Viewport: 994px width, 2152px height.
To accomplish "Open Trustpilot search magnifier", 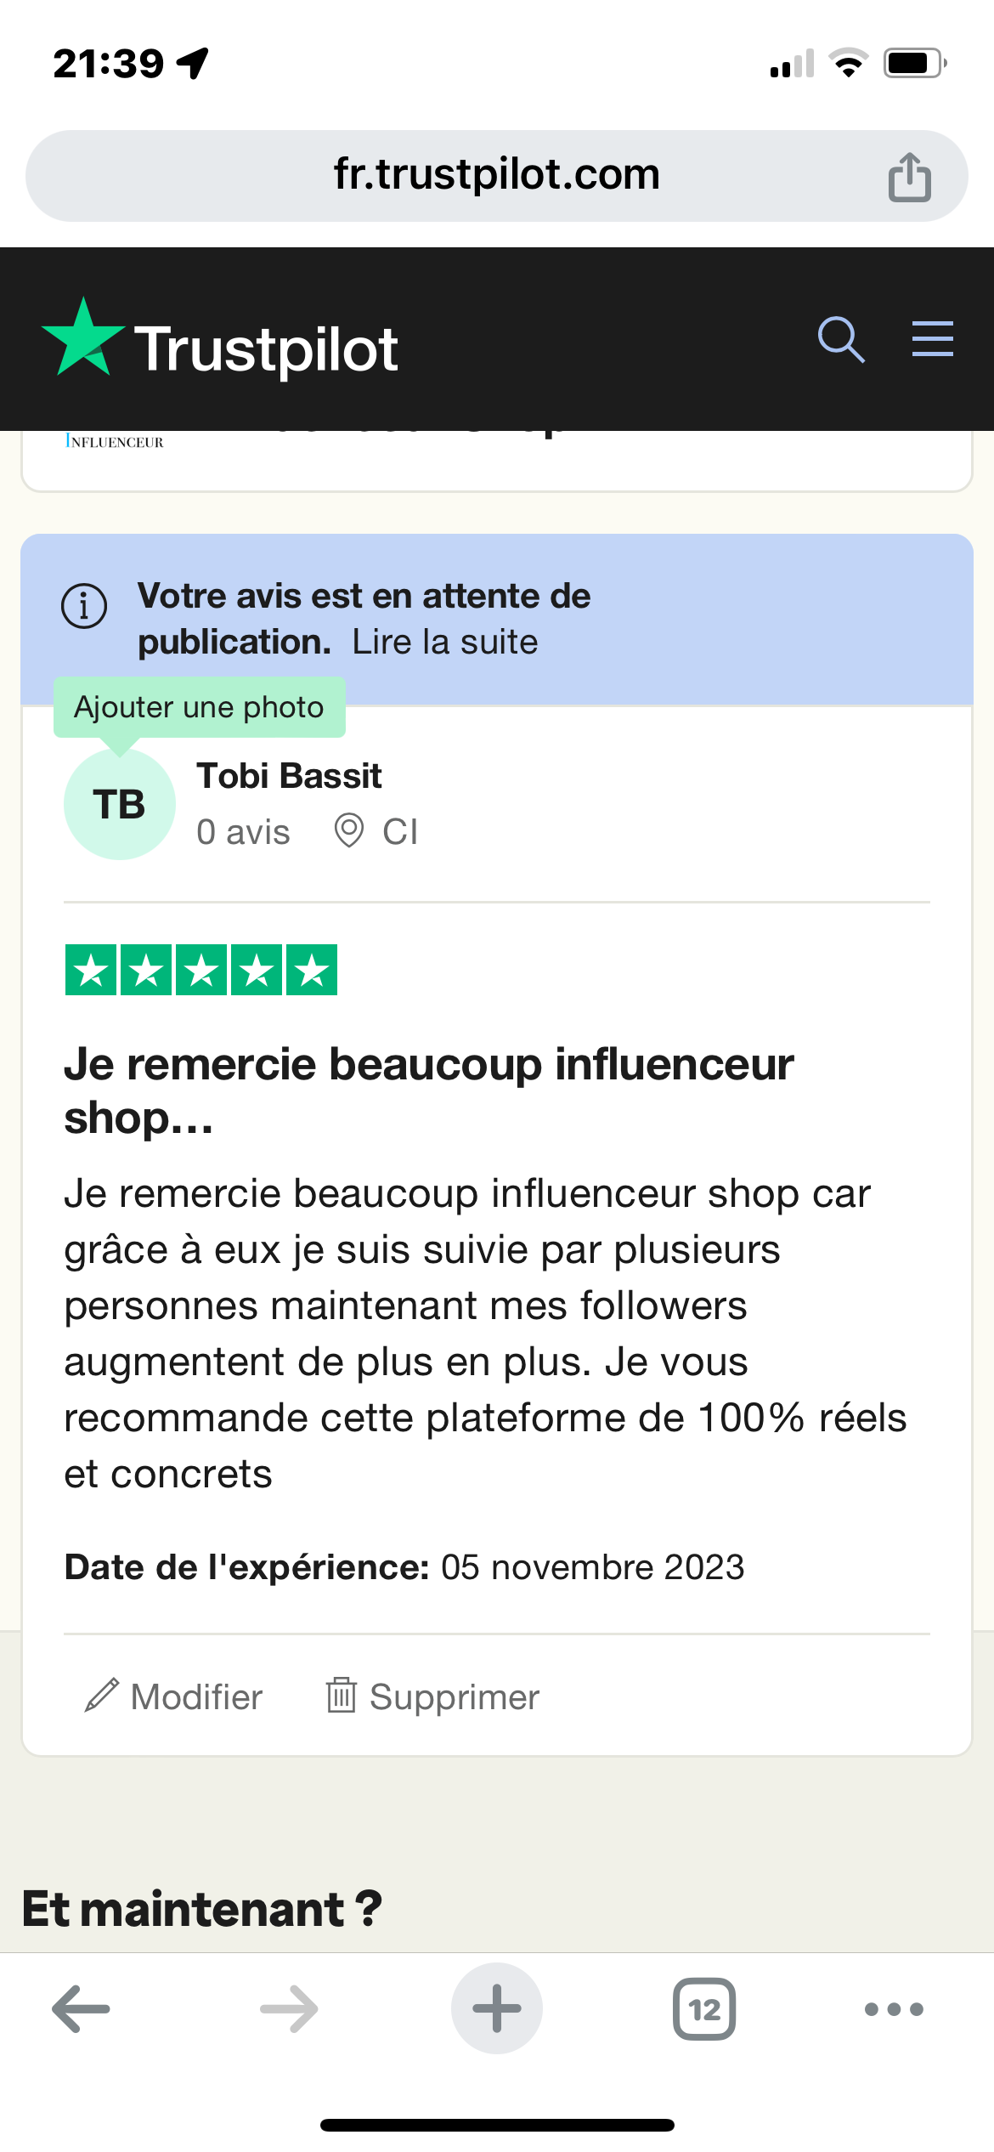I will 840,340.
